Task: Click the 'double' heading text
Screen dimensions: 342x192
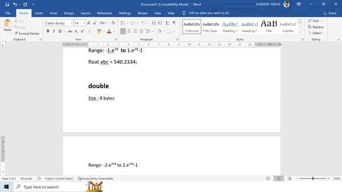Action: [x=98, y=86]
